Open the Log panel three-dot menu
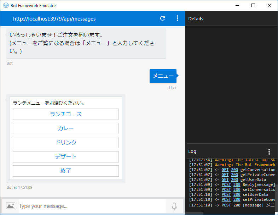Viewport: 278px width, 215px height. tap(269, 152)
